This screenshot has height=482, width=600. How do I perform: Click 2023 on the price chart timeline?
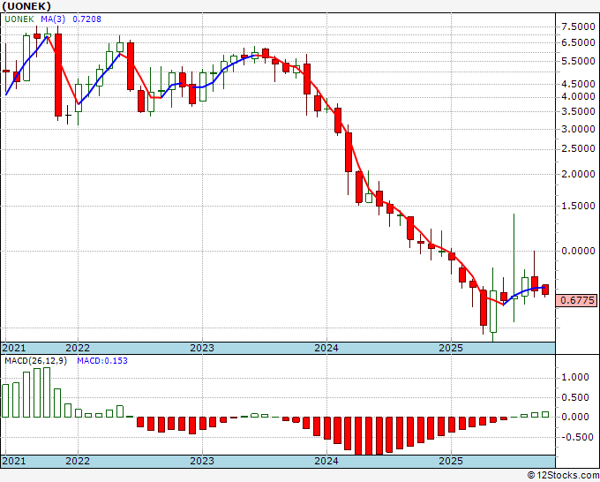(x=202, y=348)
